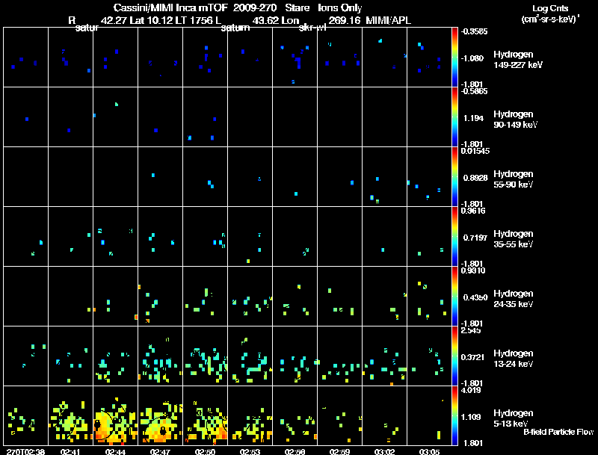Click the 02:44 time label
Screen dimensions: 598x455
[115, 451]
